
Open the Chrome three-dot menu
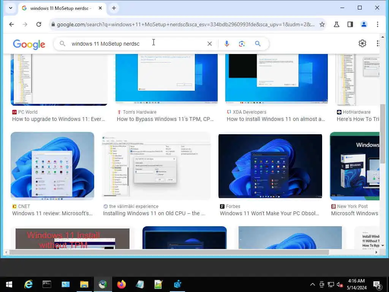tap(377, 24)
